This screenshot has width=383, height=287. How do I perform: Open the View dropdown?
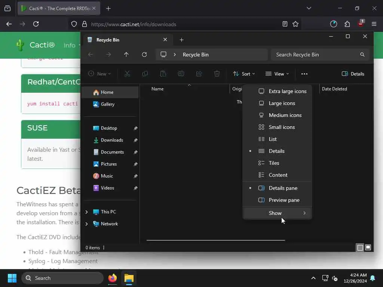point(277,74)
